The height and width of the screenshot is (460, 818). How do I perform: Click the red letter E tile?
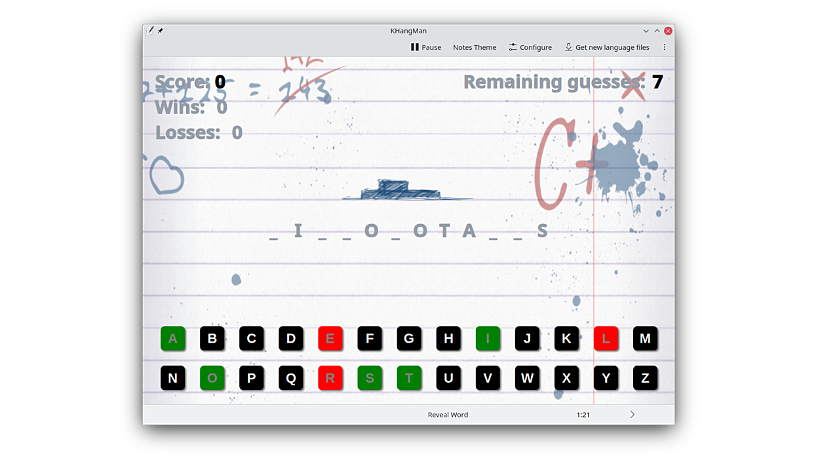tap(330, 339)
